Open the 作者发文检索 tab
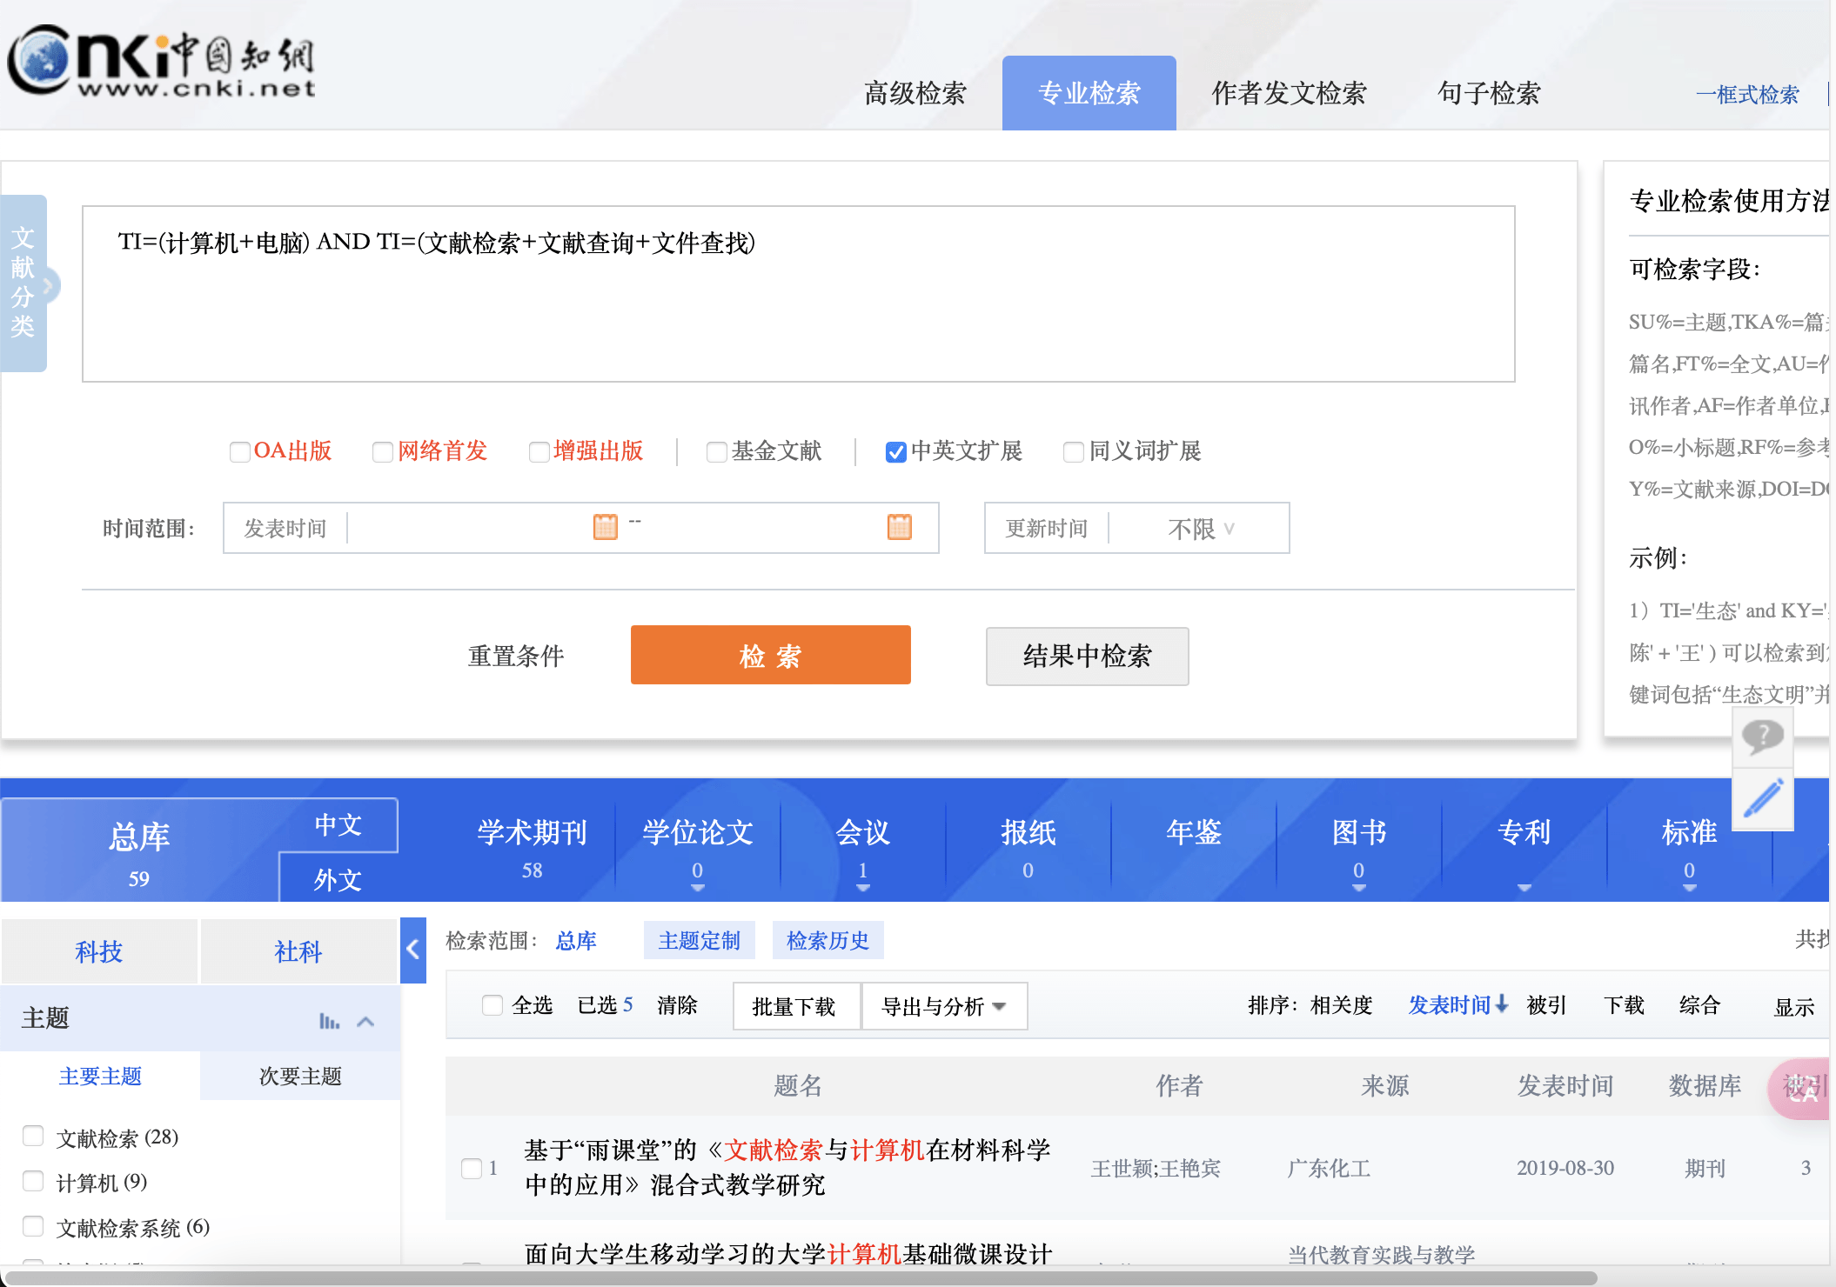Viewport: 1836px width, 1287px height. point(1289,93)
